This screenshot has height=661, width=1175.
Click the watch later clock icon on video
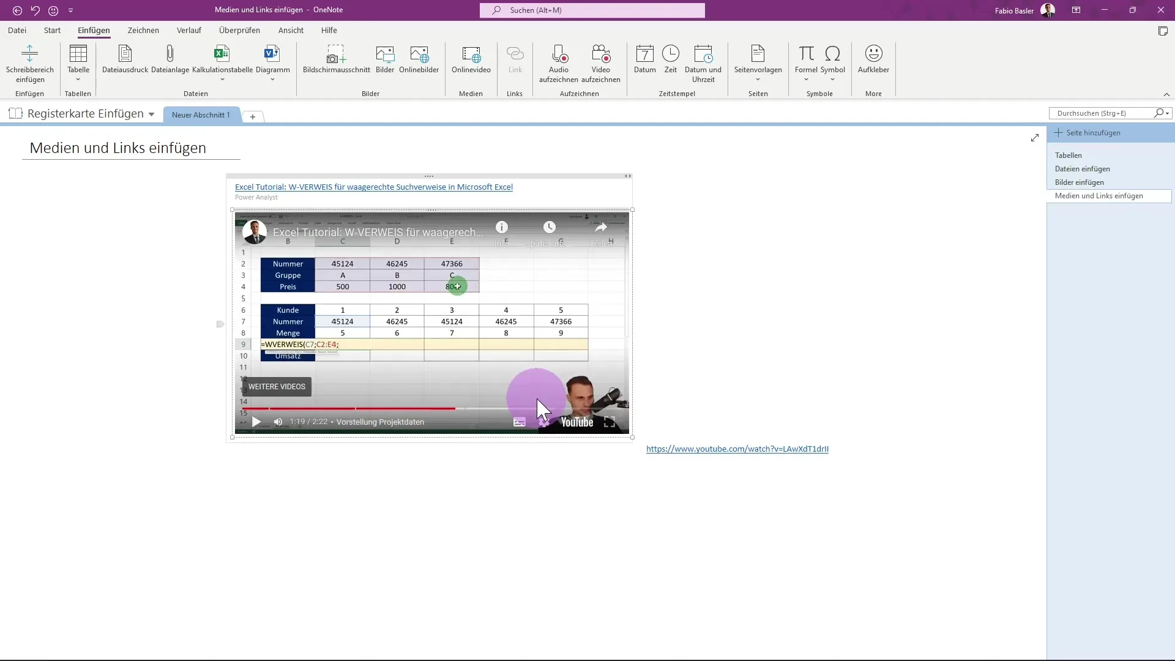tap(550, 227)
